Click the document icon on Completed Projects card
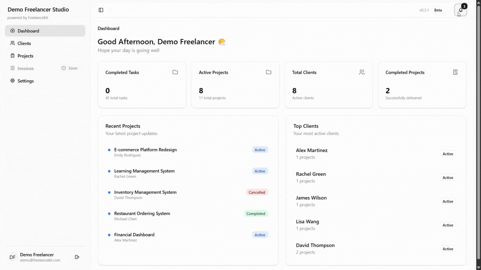This screenshot has height=270, width=481. click(x=455, y=72)
